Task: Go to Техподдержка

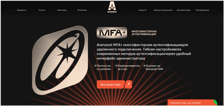Action: (x=202, y=10)
